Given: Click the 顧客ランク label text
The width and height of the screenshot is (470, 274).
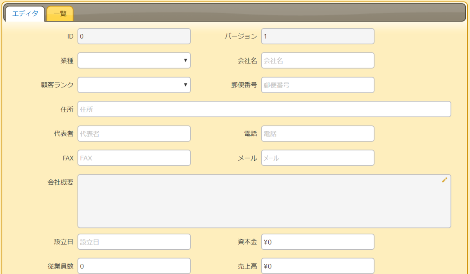Looking at the screenshot, I should pyautogui.click(x=57, y=85).
